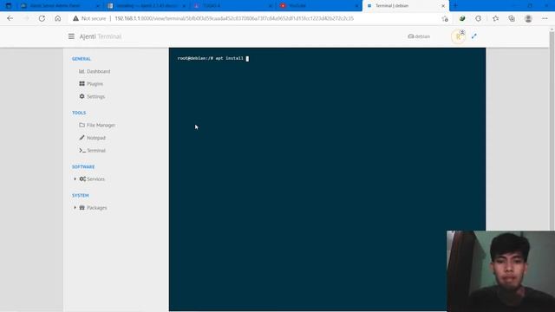Click the Not secure warning icon
555x312 pixels.
[x=75, y=18]
